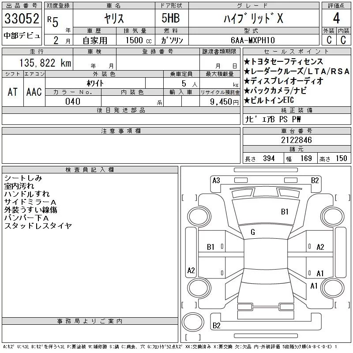Select grade ハイブリッドX
353x353 pixels.
(x=253, y=18)
